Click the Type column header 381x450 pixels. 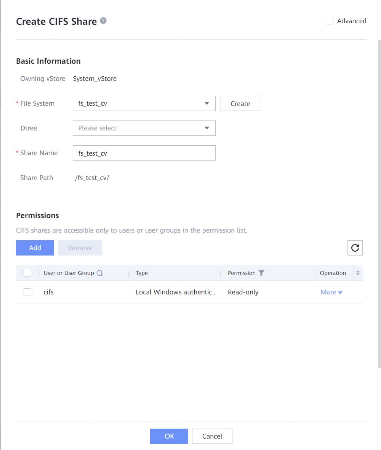pos(142,273)
